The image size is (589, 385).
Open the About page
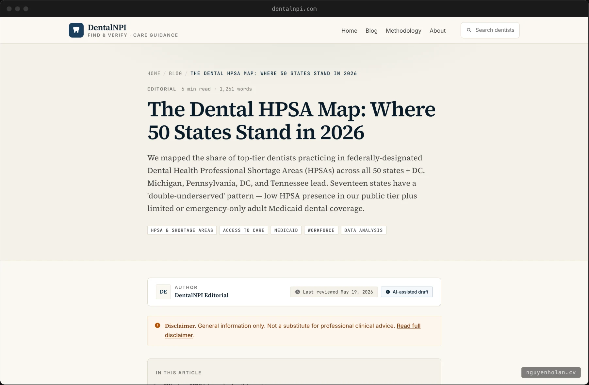pyautogui.click(x=437, y=31)
